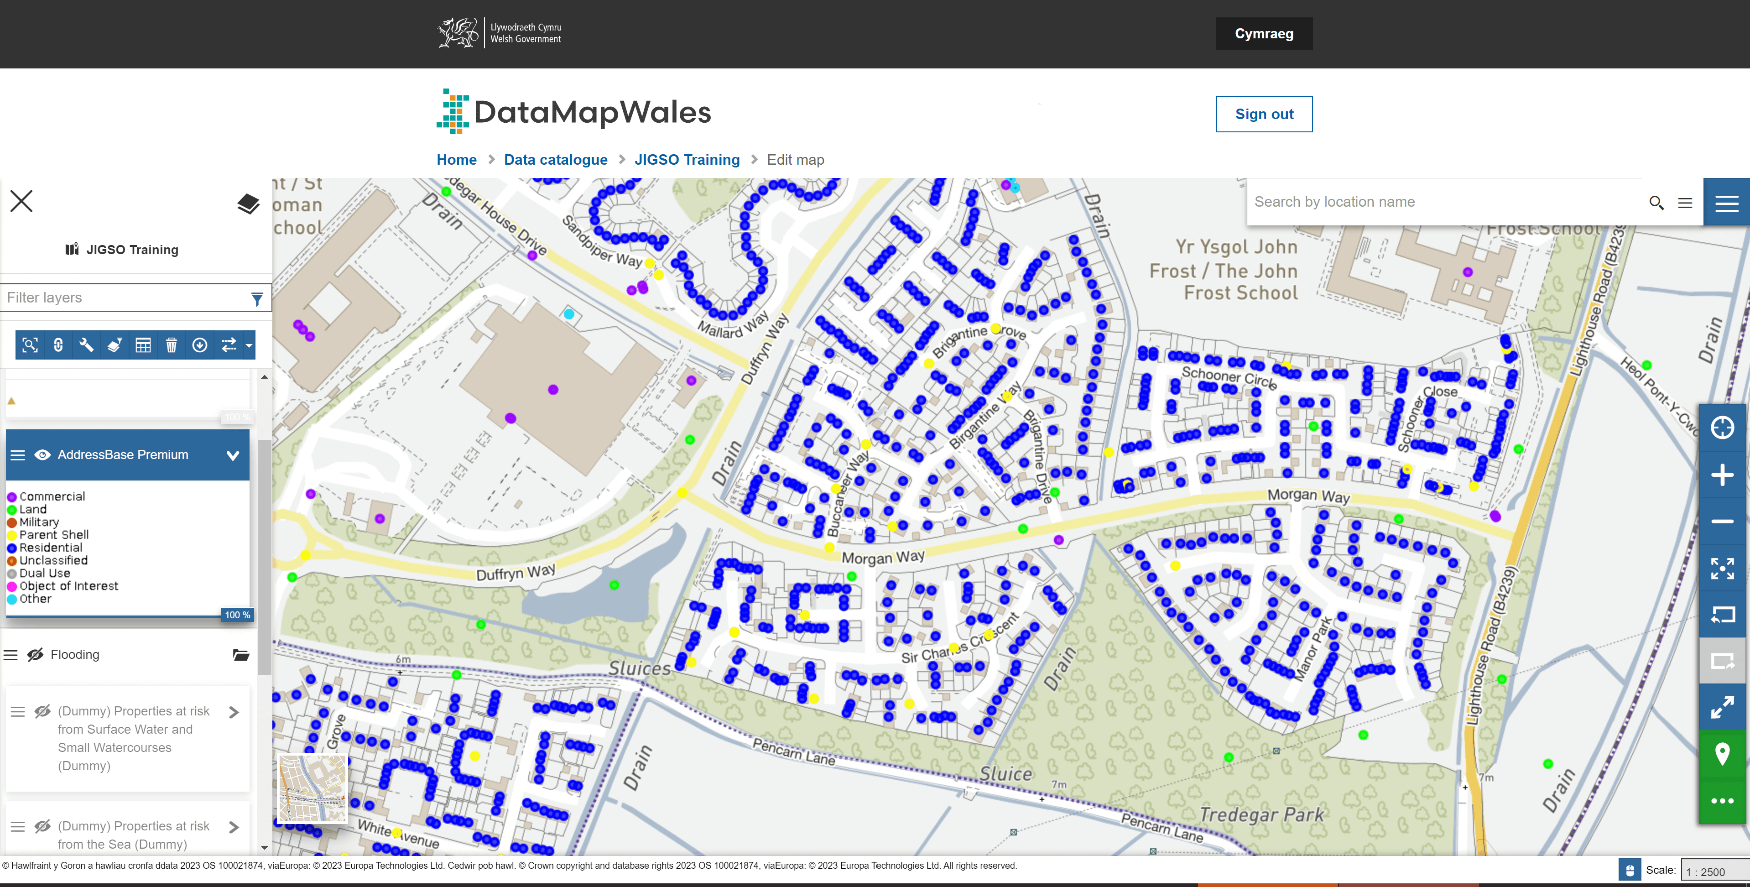Zoom out with the minus button
This screenshot has height=887, width=1750.
click(x=1722, y=522)
